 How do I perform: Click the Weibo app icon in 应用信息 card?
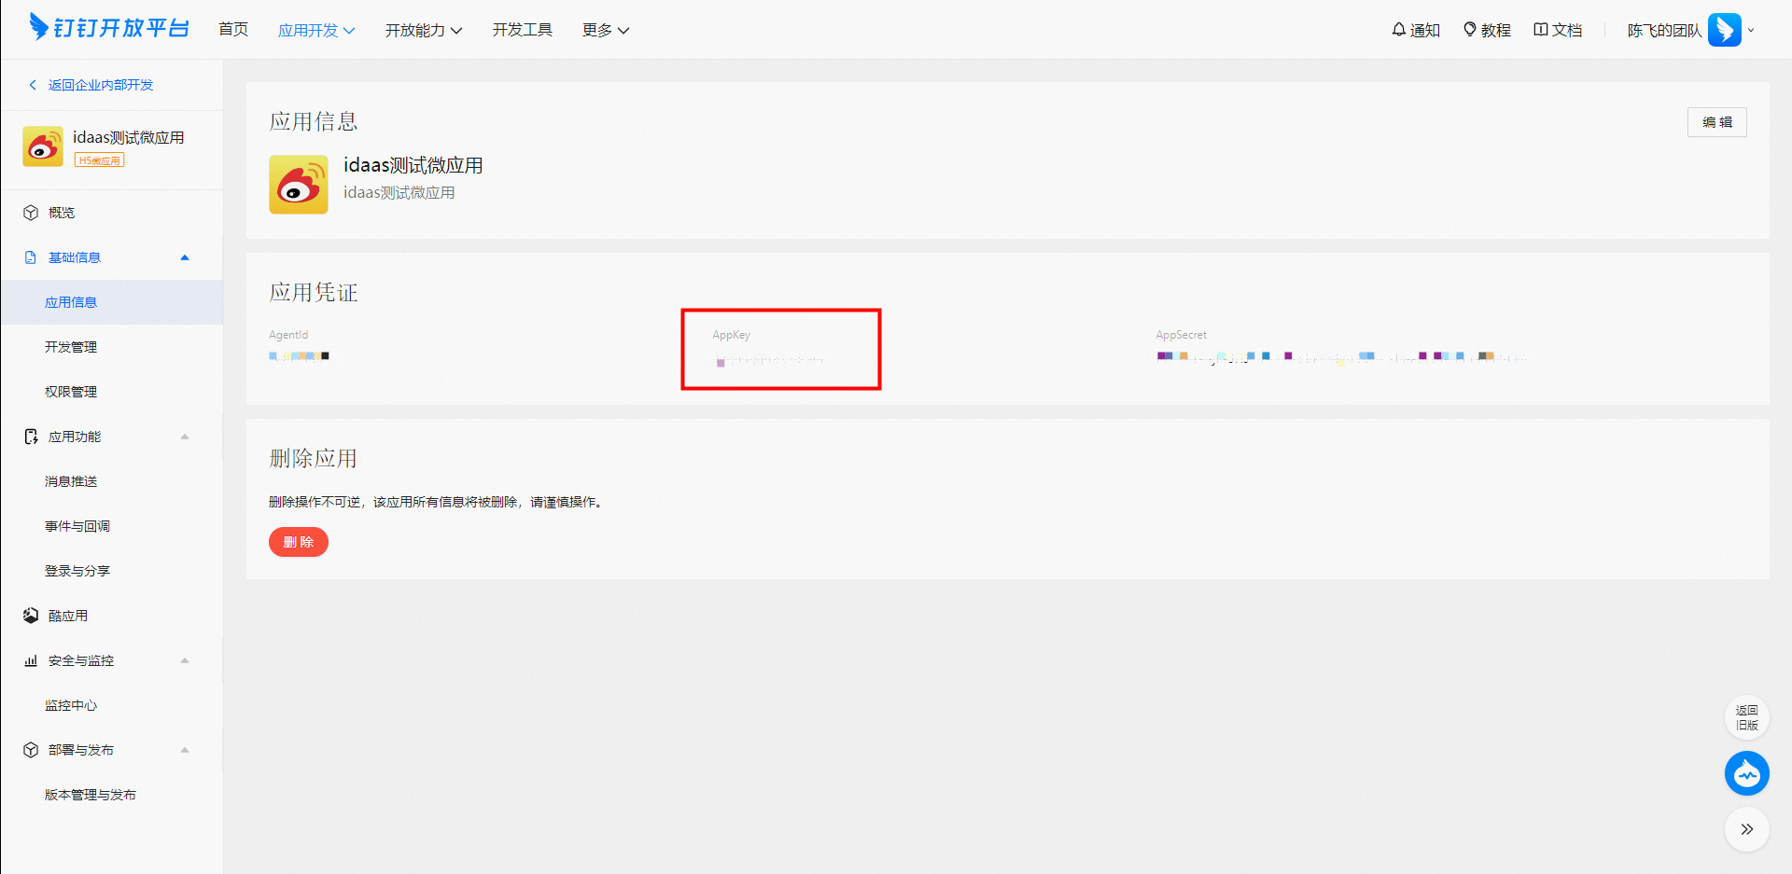(x=299, y=185)
